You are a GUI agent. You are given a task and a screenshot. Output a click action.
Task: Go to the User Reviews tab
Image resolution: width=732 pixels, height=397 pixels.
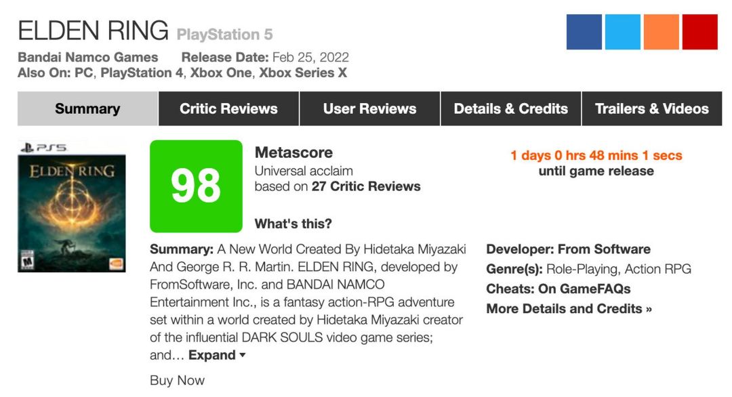369,108
